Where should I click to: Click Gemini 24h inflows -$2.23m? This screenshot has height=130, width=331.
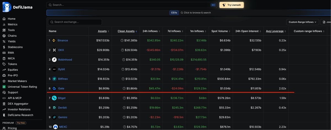point(154,117)
